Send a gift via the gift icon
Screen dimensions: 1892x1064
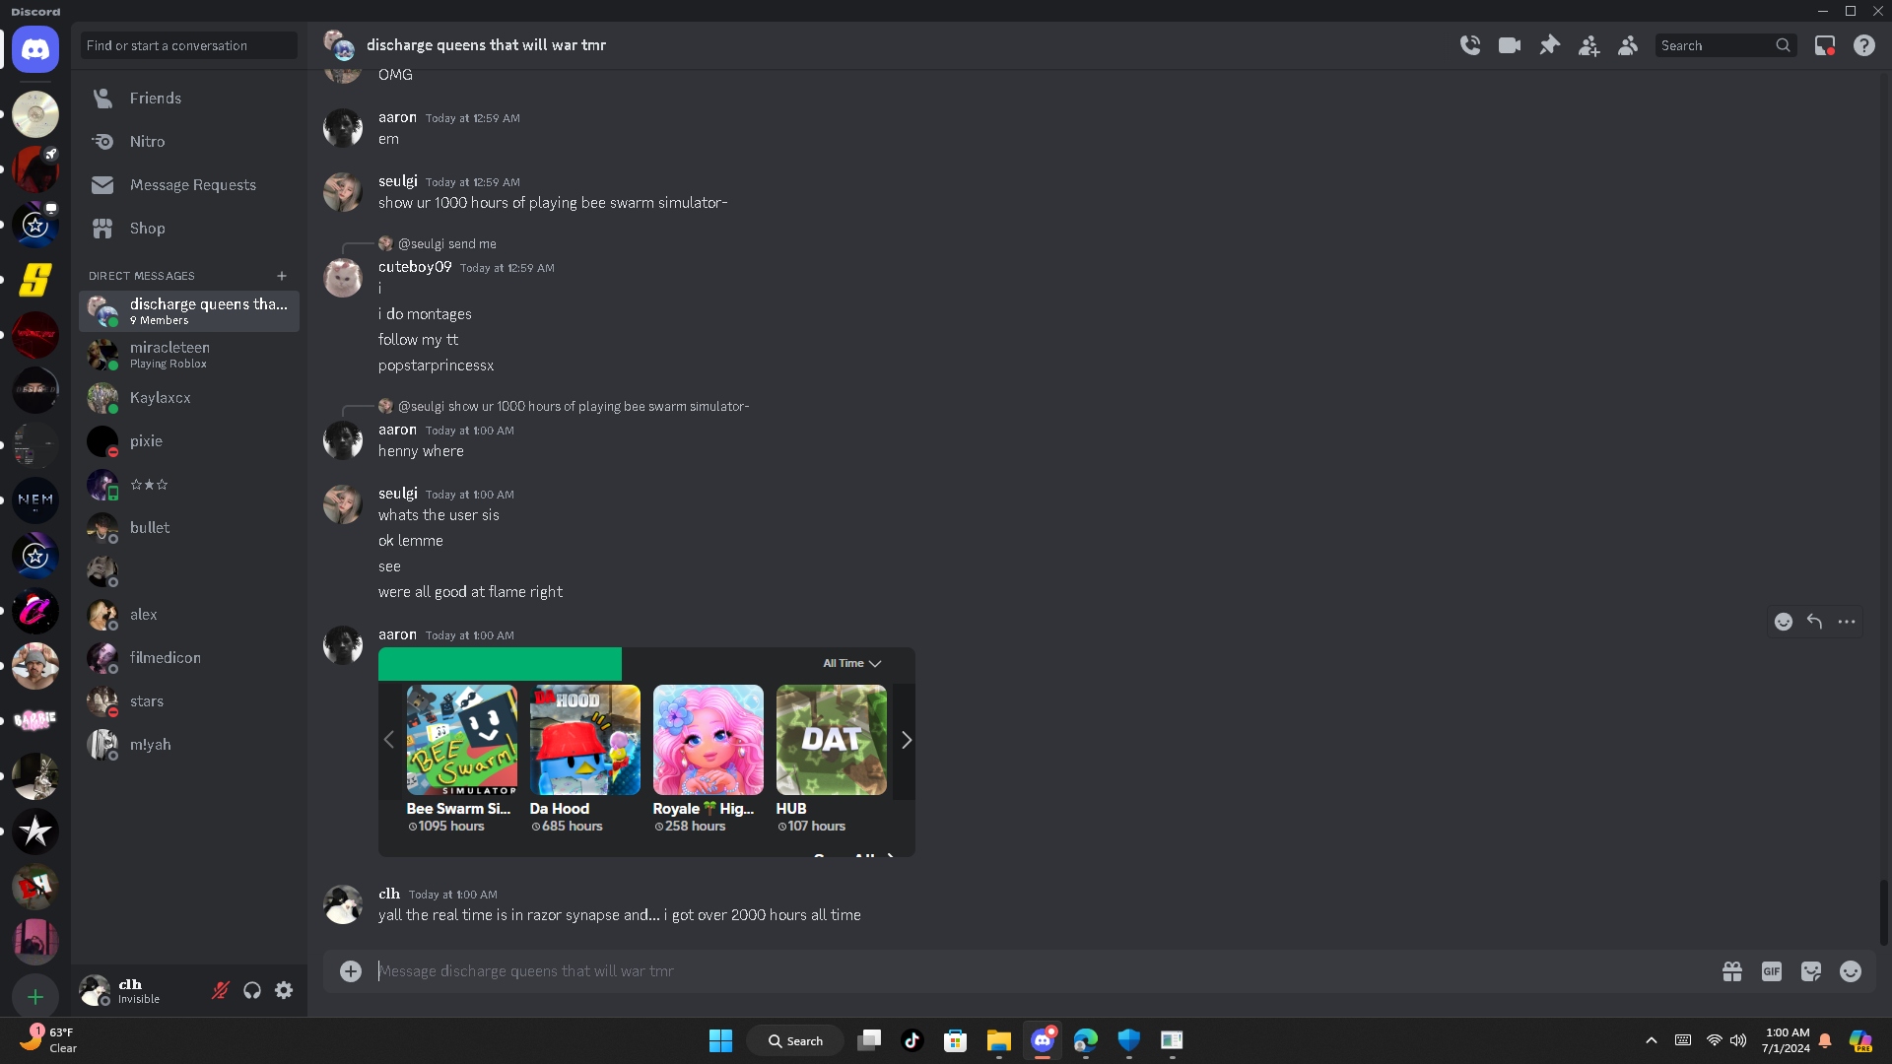point(1732,971)
